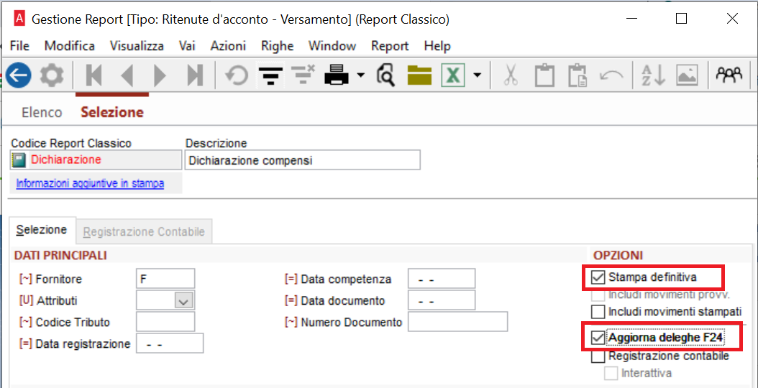Image resolution: width=758 pixels, height=388 pixels.
Task: Click the paste clipboard icon
Action: (x=577, y=75)
